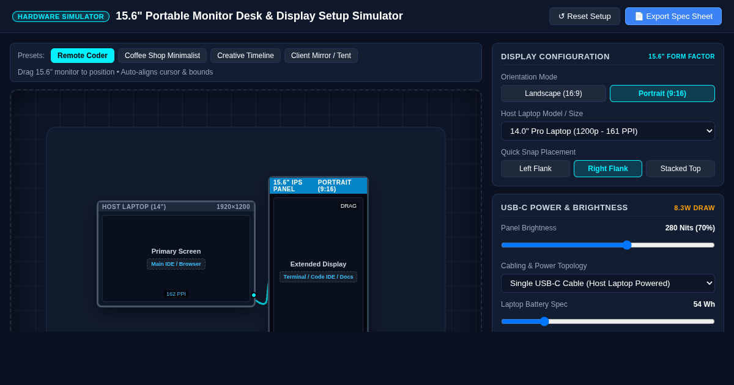Export the spec sheet
Viewport: 734px width, 385px height.
click(x=673, y=16)
